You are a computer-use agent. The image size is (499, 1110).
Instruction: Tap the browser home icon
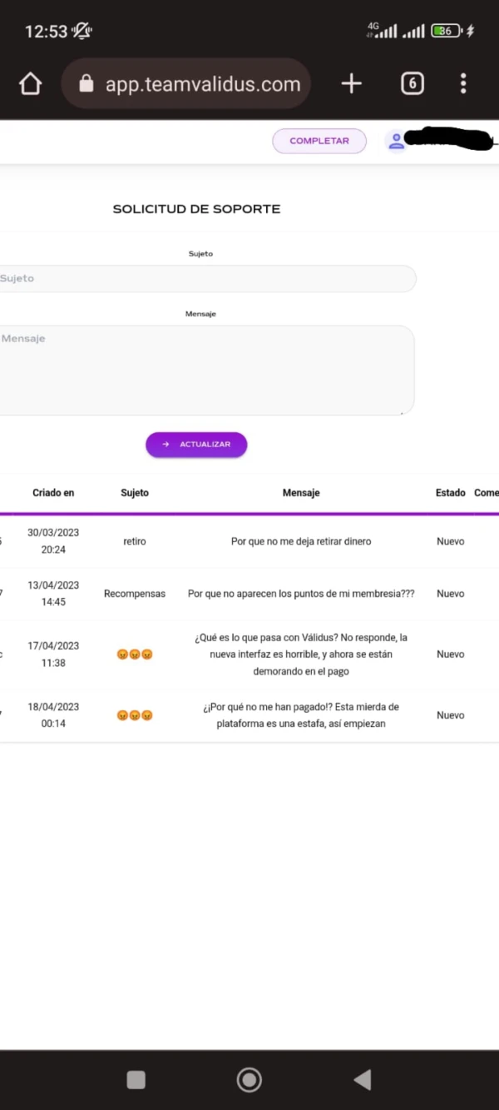coord(30,83)
